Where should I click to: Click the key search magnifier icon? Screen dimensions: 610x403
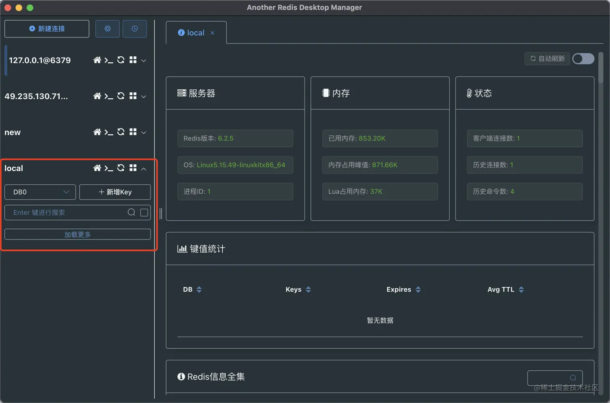tap(132, 212)
